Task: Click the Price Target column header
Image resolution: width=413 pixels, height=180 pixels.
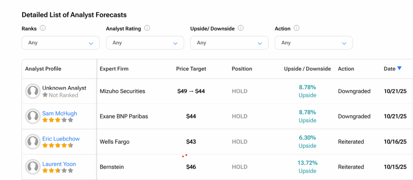Action: pyautogui.click(x=191, y=69)
